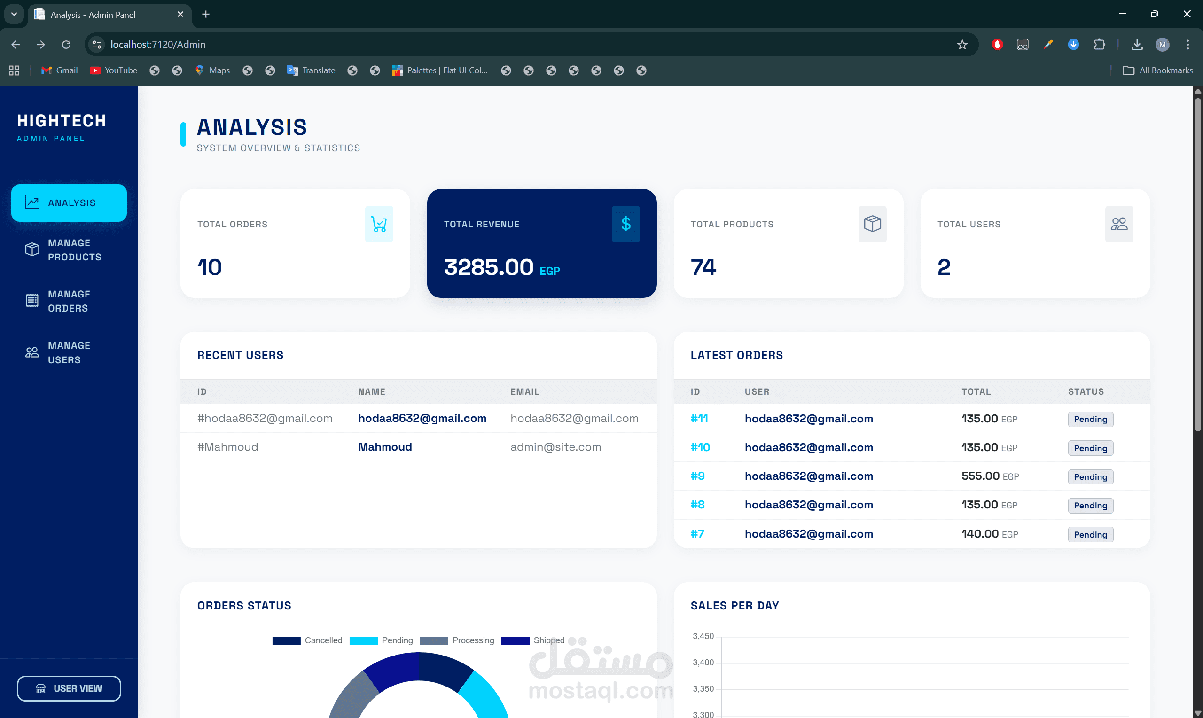The image size is (1203, 718).
Task: Open the Maps bookmark
Action: point(212,70)
